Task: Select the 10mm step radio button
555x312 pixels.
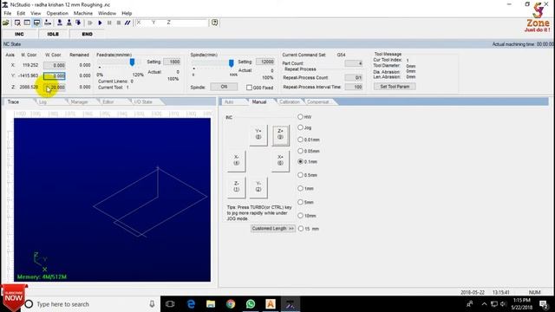Action: [x=300, y=216]
